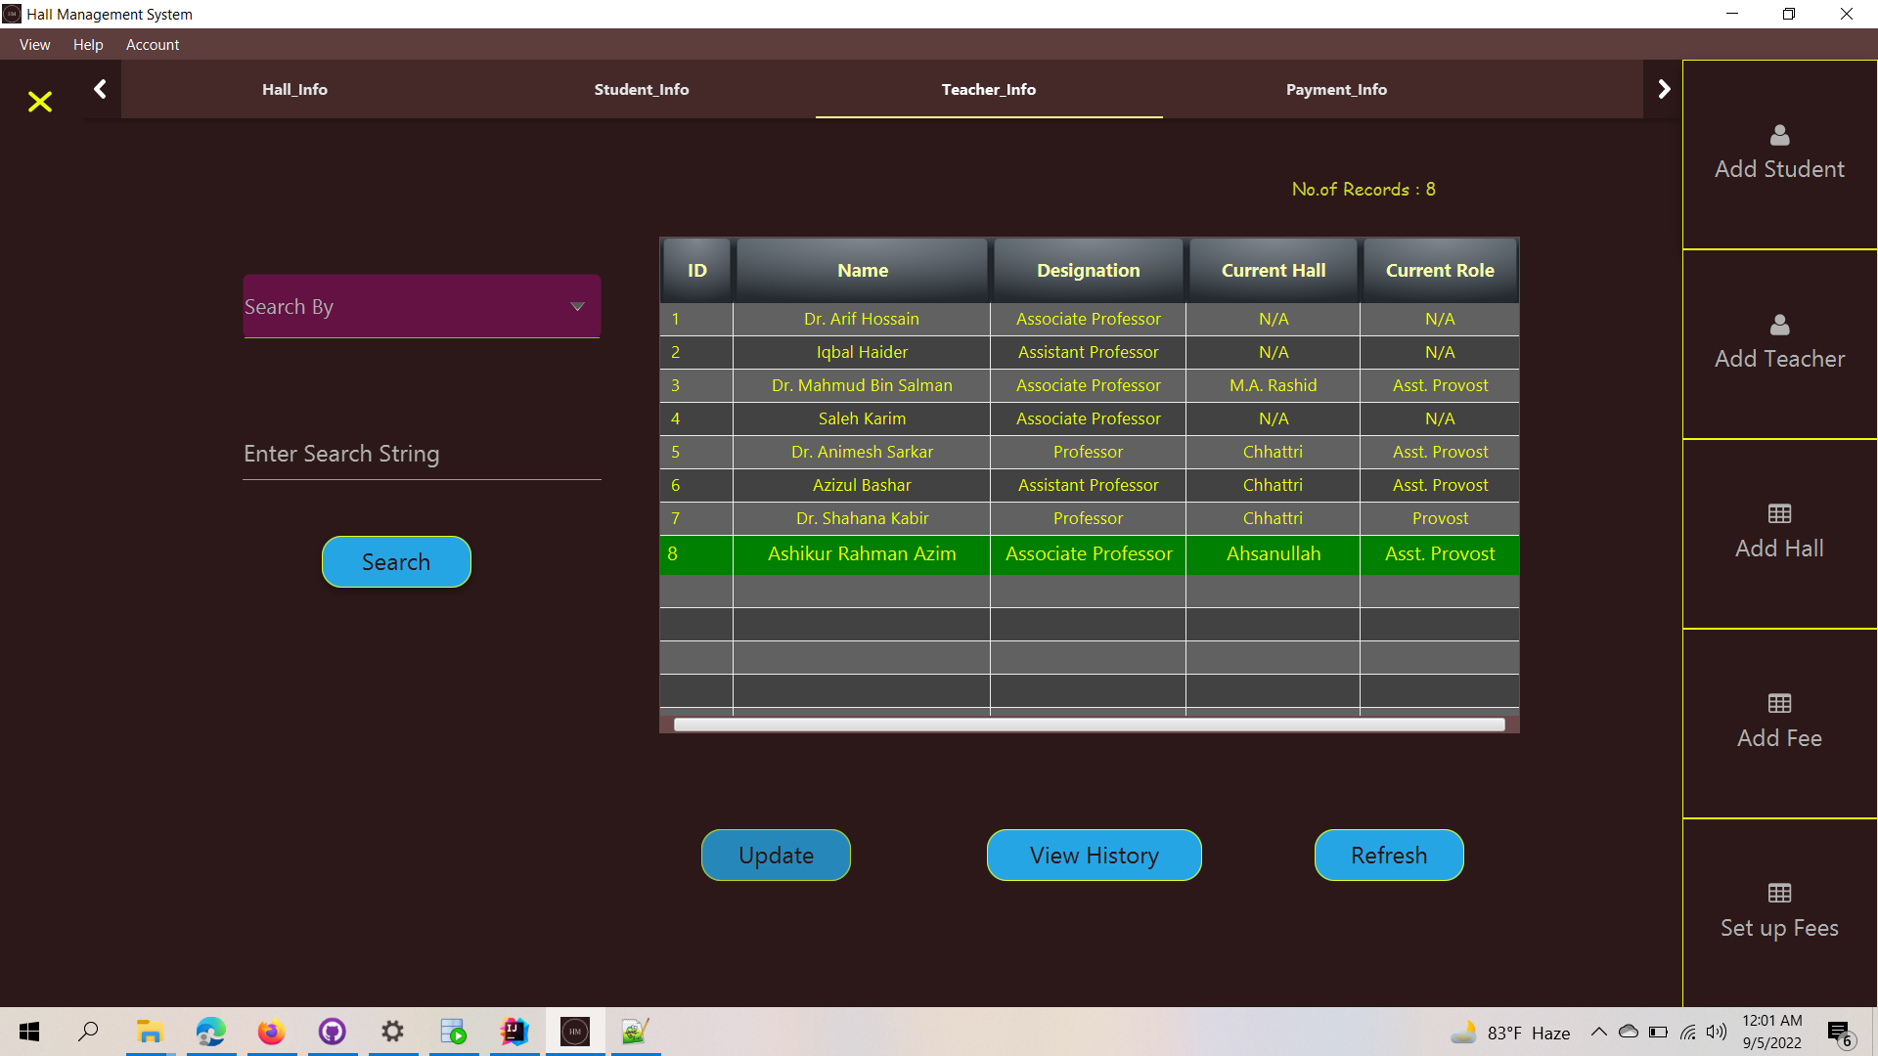Open Add Hall using its grid icon
Viewport: 1878px width, 1056px height.
tap(1778, 514)
